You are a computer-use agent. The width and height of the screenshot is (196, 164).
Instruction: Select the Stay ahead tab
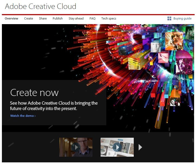pyautogui.click(x=76, y=18)
